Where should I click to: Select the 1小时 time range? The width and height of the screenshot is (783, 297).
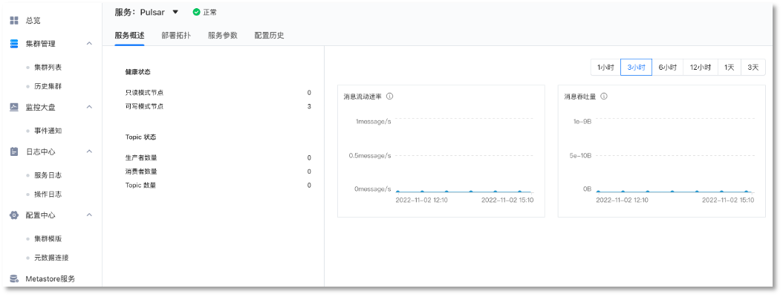(605, 68)
